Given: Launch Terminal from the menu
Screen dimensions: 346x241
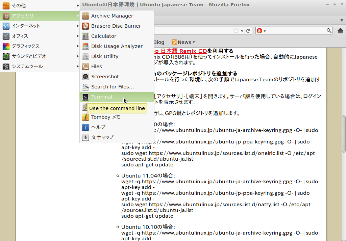Looking at the screenshot, I should click(x=117, y=97).
